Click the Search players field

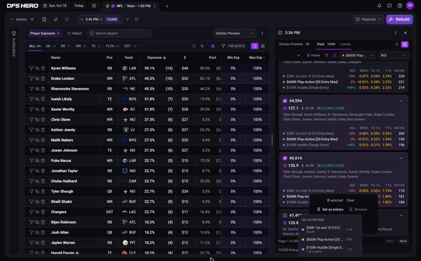(x=119, y=33)
